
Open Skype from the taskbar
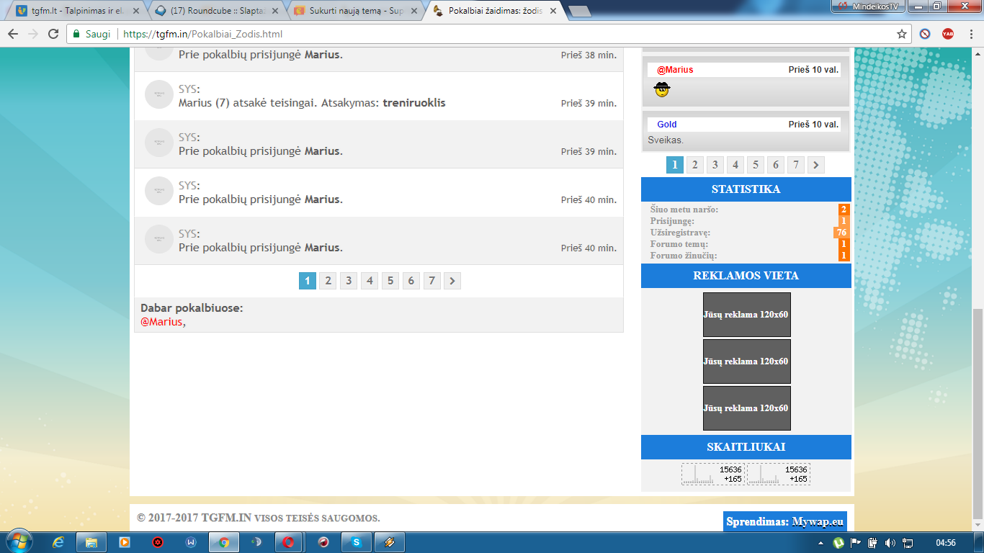[x=356, y=542]
